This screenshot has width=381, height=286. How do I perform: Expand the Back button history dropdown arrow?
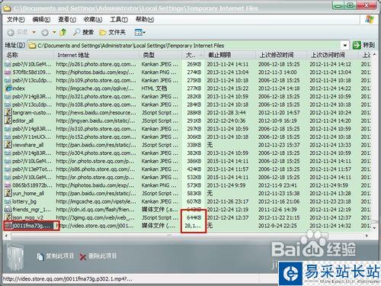[x=34, y=32]
